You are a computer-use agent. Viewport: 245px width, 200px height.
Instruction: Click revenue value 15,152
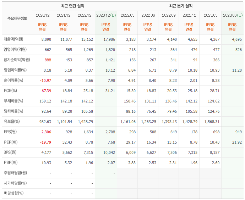coord(87,39)
